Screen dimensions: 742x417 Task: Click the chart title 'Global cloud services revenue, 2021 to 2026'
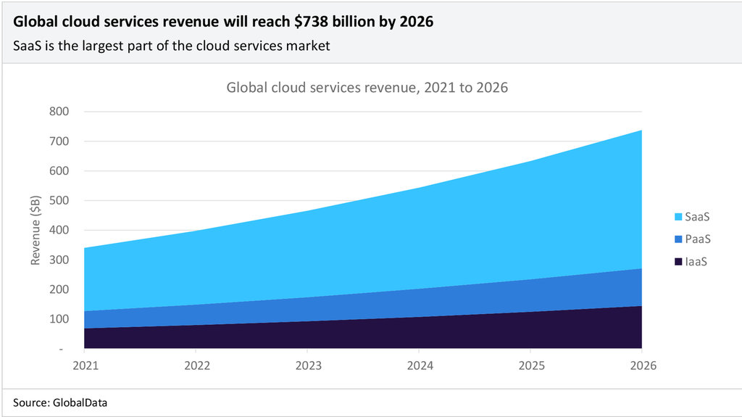tap(367, 88)
